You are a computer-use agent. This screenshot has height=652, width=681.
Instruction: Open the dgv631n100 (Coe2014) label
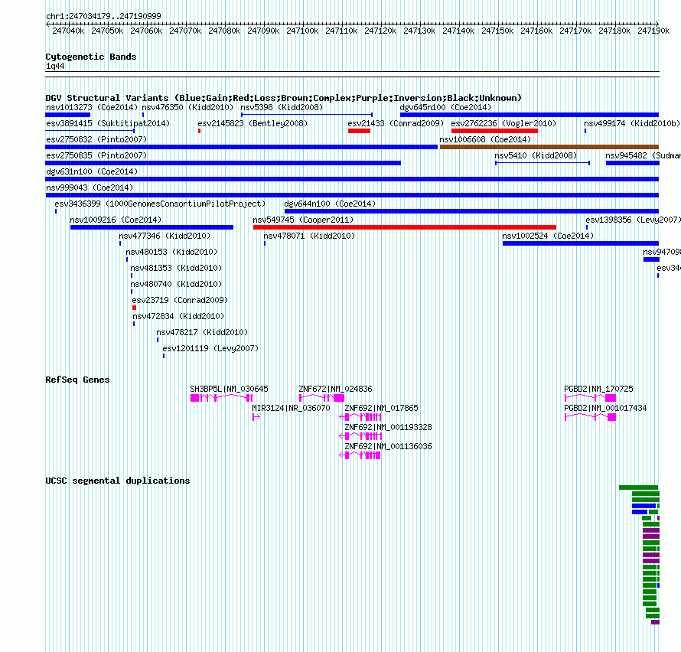(x=92, y=171)
